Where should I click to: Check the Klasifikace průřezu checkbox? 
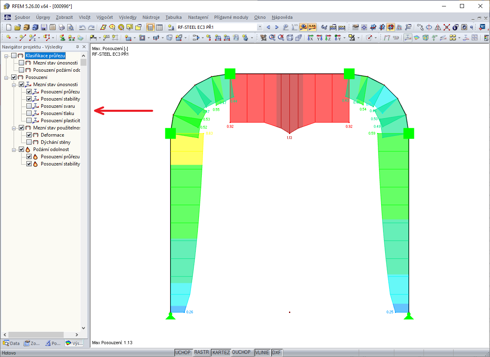tap(14, 56)
